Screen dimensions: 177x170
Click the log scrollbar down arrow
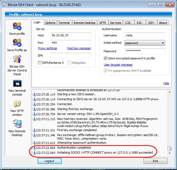click(x=170, y=153)
